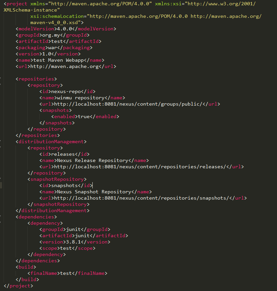This screenshot has height=291, width=277.
Task: Click the xmlns:xsi attribute name
Action: (x=168, y=4)
